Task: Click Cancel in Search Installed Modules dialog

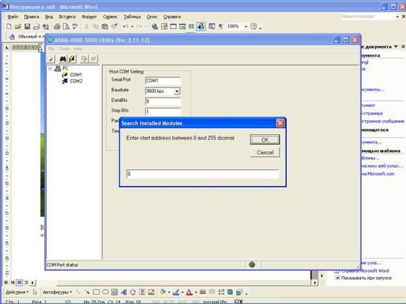Action: tap(265, 153)
